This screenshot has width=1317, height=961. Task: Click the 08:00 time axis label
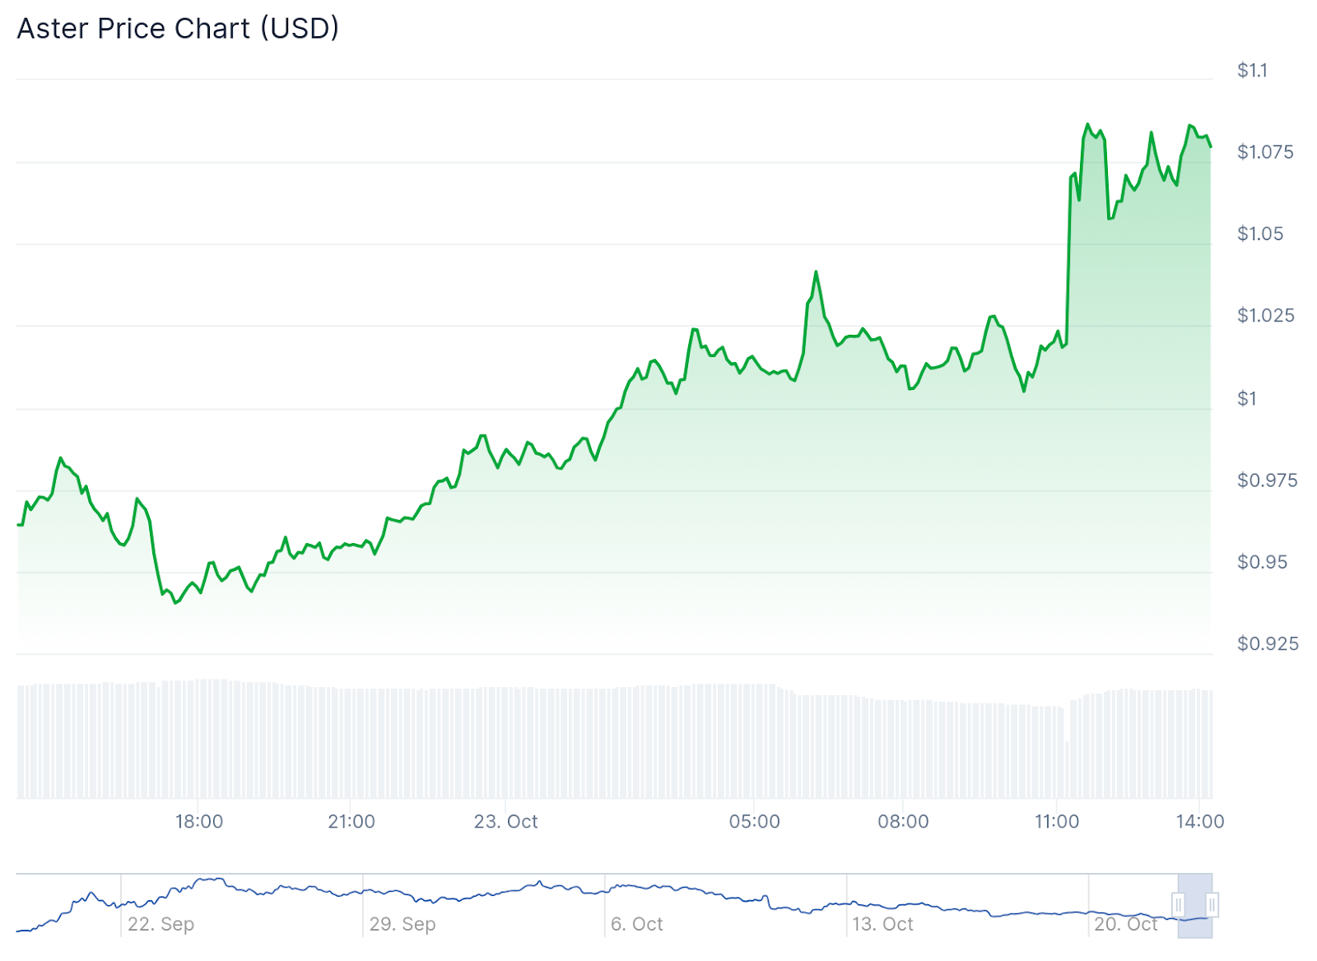coord(903,821)
